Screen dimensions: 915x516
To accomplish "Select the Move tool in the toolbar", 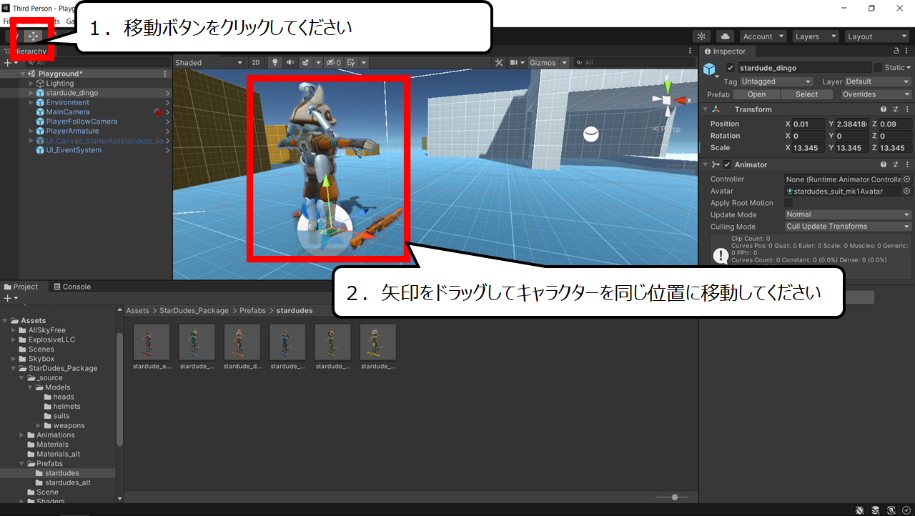I will [34, 36].
